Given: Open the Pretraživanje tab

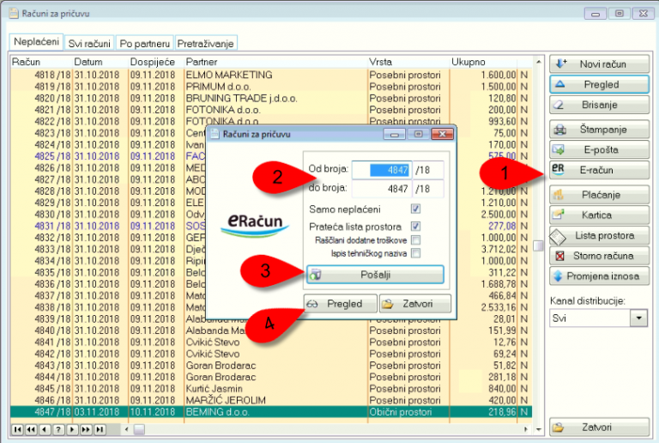Looking at the screenshot, I should [206, 43].
